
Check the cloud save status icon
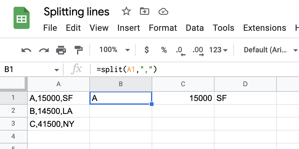[163, 12]
